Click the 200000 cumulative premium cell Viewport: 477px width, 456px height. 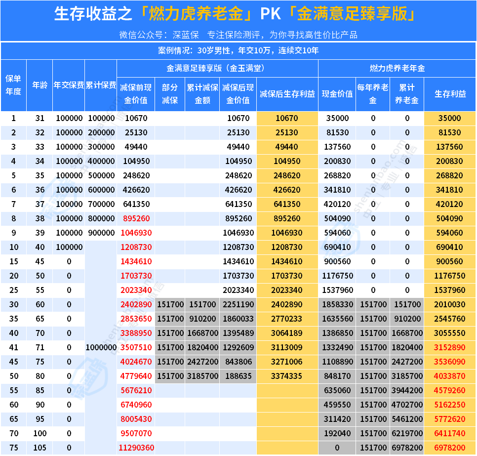tap(101, 133)
